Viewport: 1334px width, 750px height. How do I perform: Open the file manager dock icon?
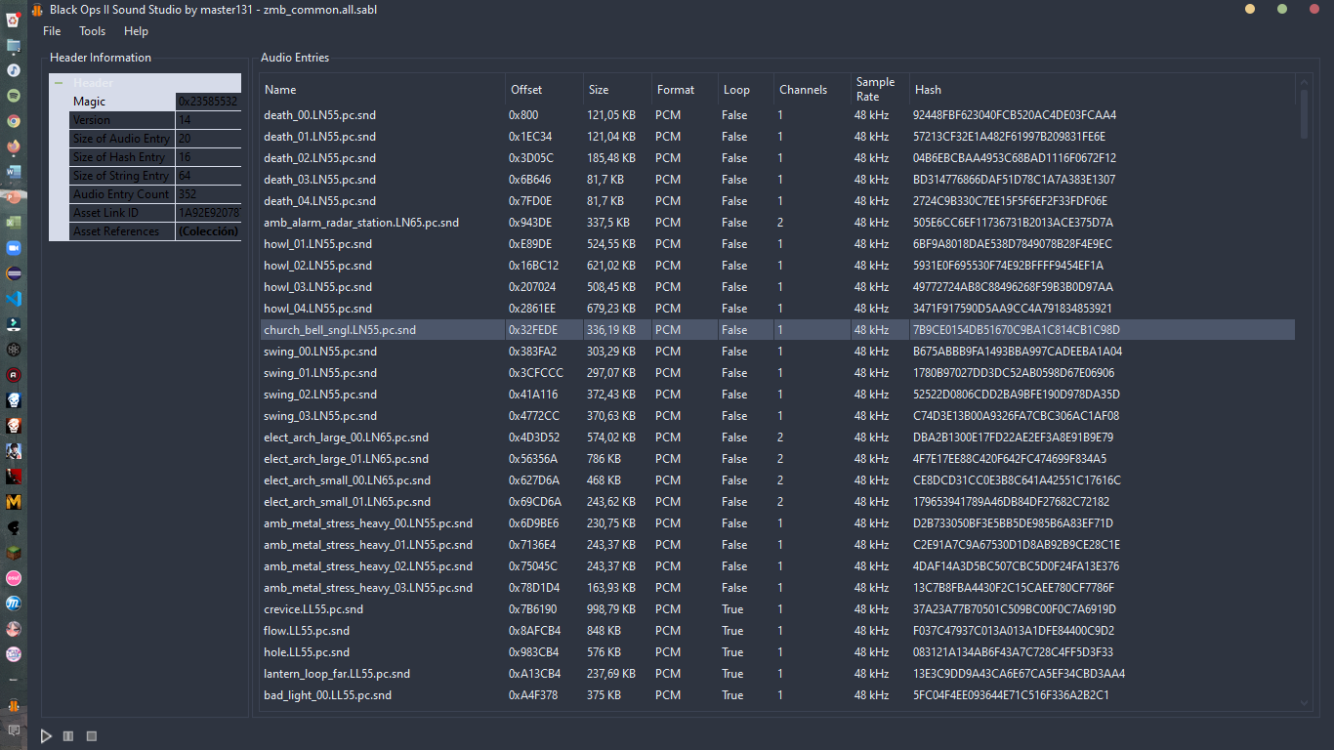coord(14,45)
